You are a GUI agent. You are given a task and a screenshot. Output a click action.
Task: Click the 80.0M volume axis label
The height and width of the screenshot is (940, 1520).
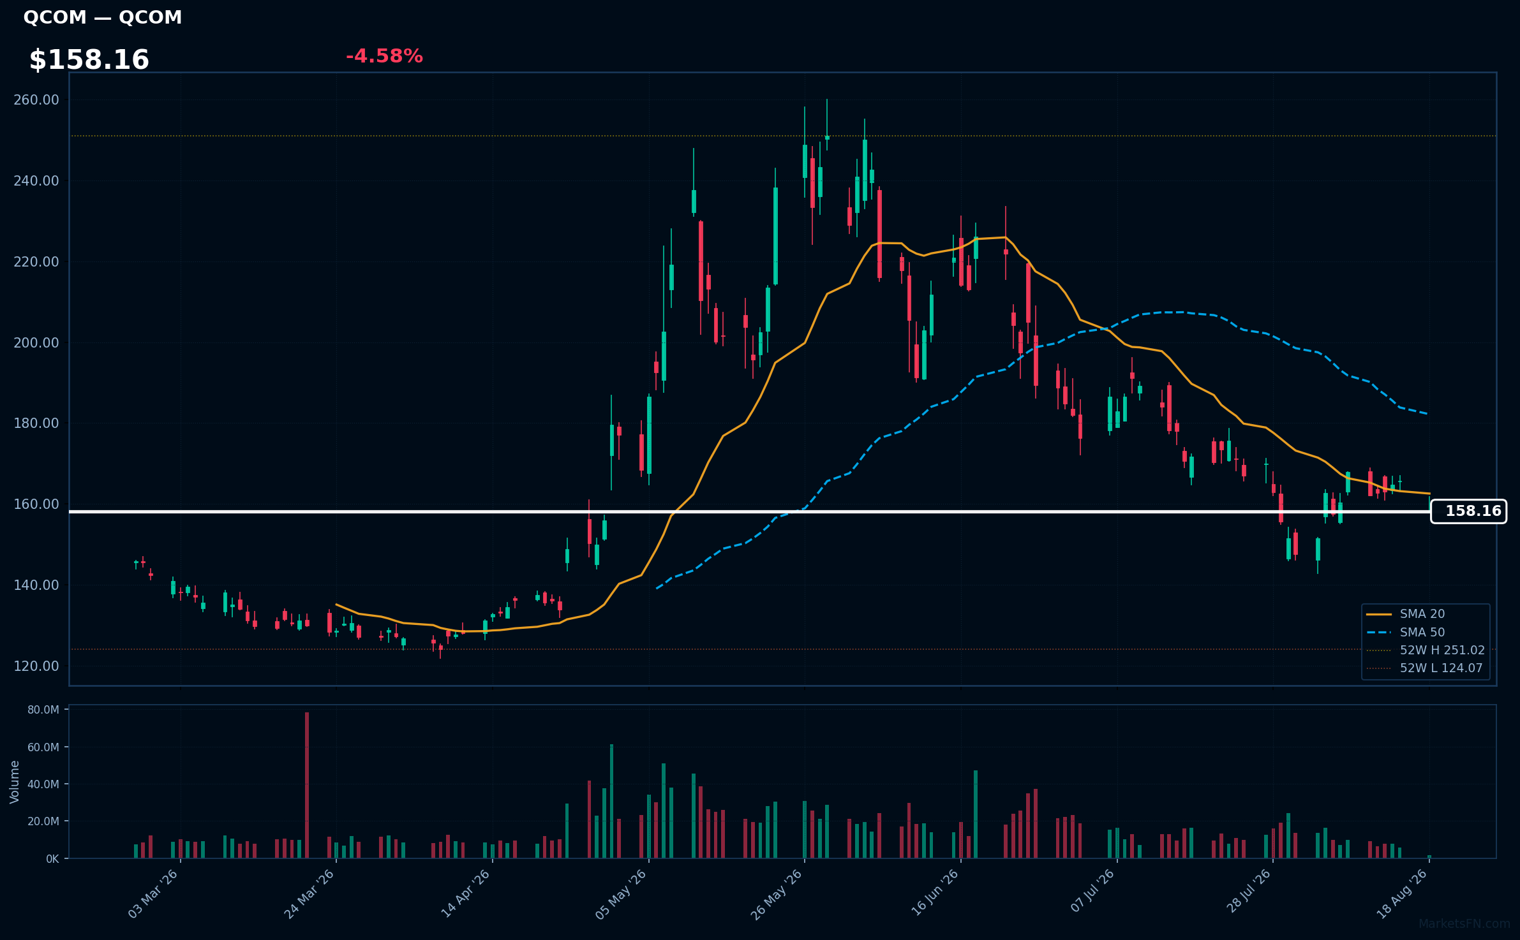coord(43,710)
